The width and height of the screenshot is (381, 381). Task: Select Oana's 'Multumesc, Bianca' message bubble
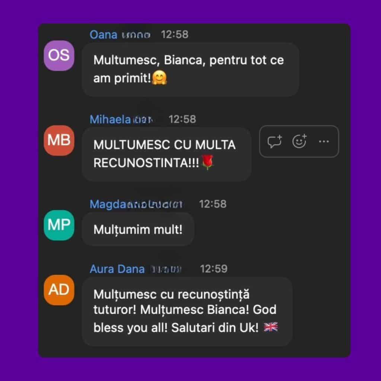tap(190, 70)
